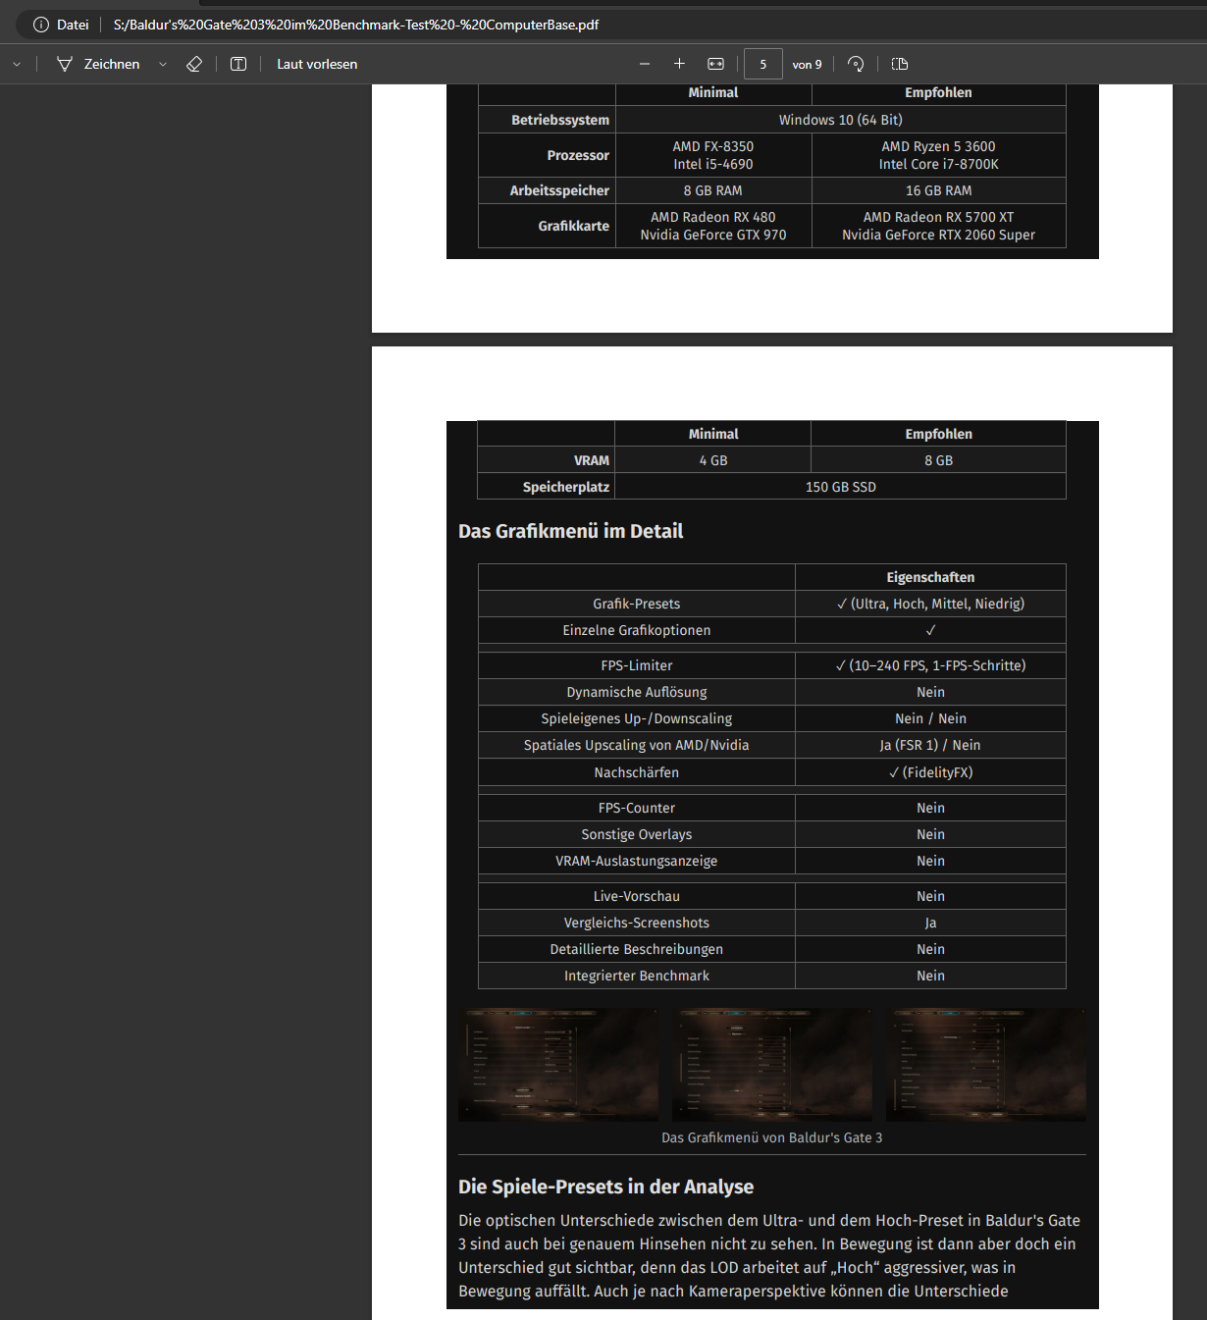This screenshot has height=1320, width=1207.
Task: Click the 'Detaillierte Beschreibungen' row label
Action: click(637, 949)
